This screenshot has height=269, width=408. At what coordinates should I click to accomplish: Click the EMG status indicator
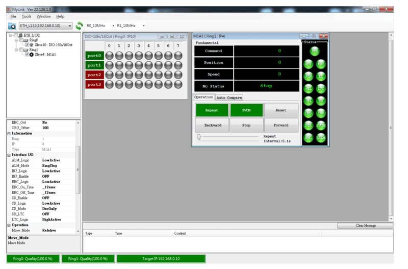coord(309,138)
